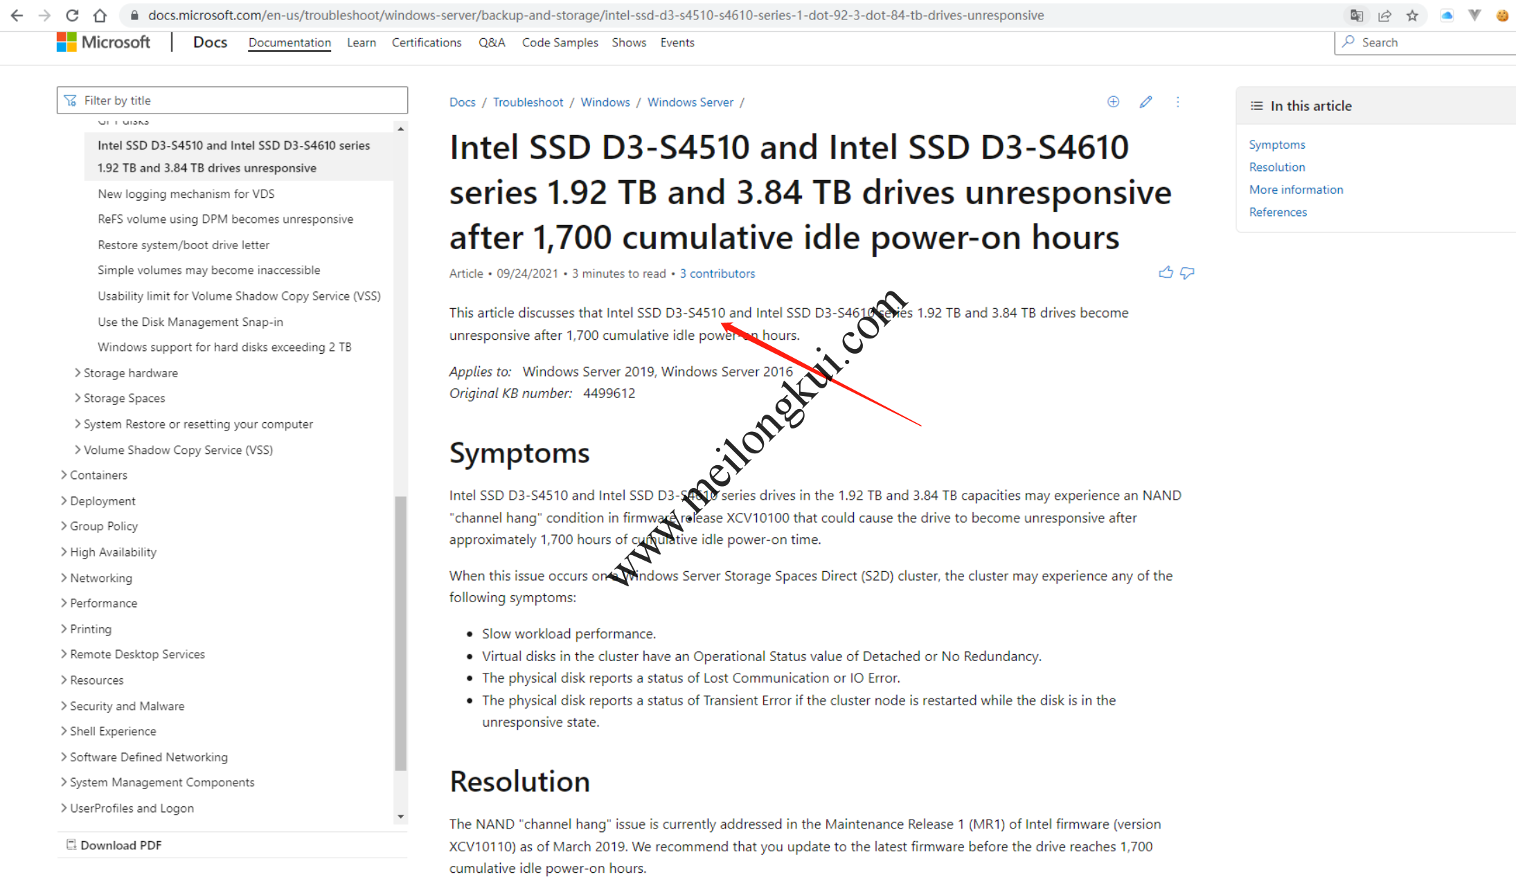This screenshot has height=877, width=1516.
Task: Click the edit pencil icon
Action: [x=1146, y=102]
